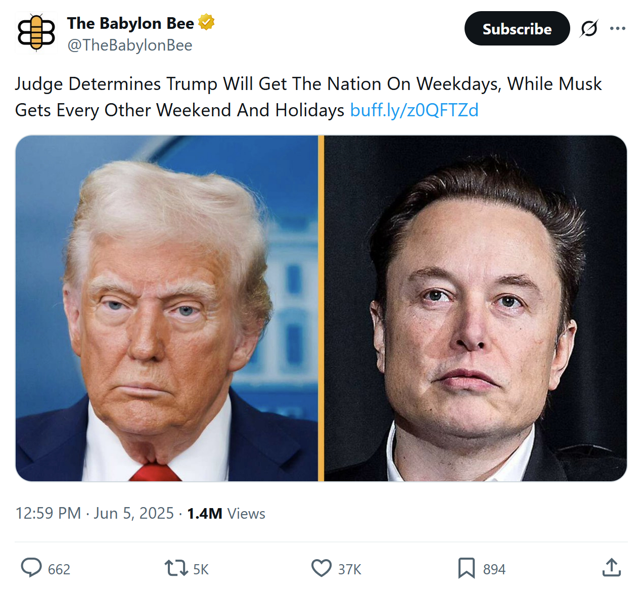Reply to this post via speech bubble icon
The width and height of the screenshot is (644, 591).
(31, 568)
